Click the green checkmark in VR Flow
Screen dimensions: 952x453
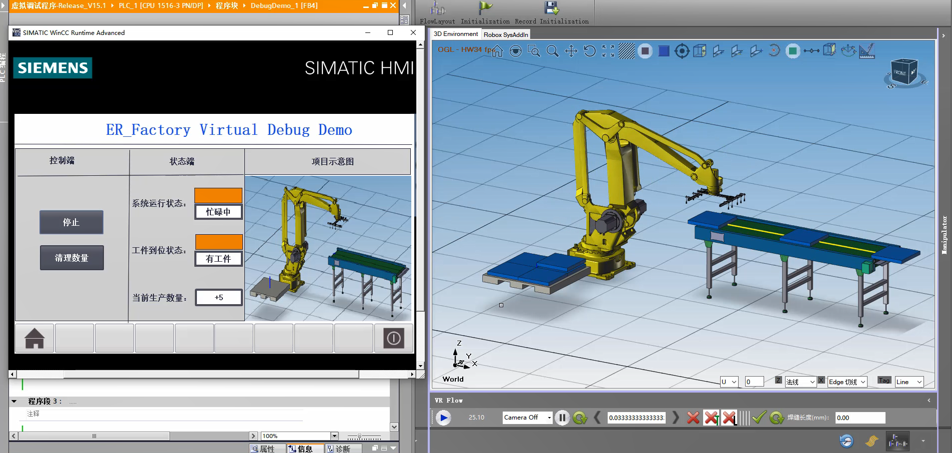759,418
